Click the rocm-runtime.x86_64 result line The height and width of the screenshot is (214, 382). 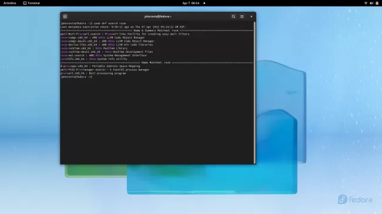94,48
